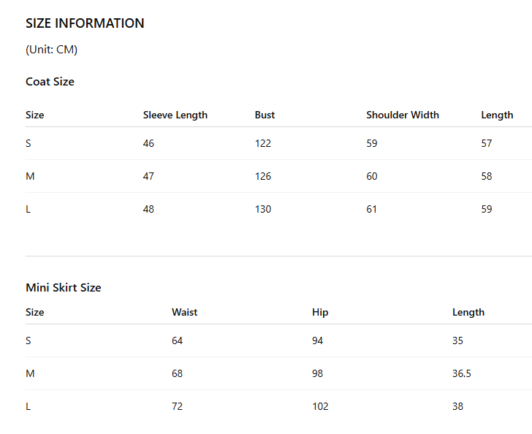Click coat bust value 130

pos(263,209)
